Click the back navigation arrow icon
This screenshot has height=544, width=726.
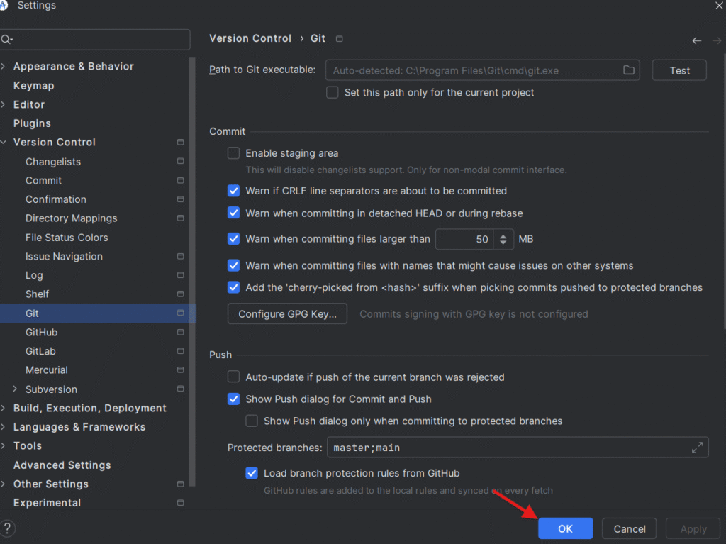coord(696,40)
